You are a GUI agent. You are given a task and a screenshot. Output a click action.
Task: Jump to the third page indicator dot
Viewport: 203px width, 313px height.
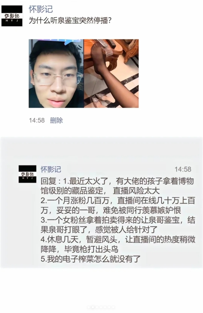97,307
